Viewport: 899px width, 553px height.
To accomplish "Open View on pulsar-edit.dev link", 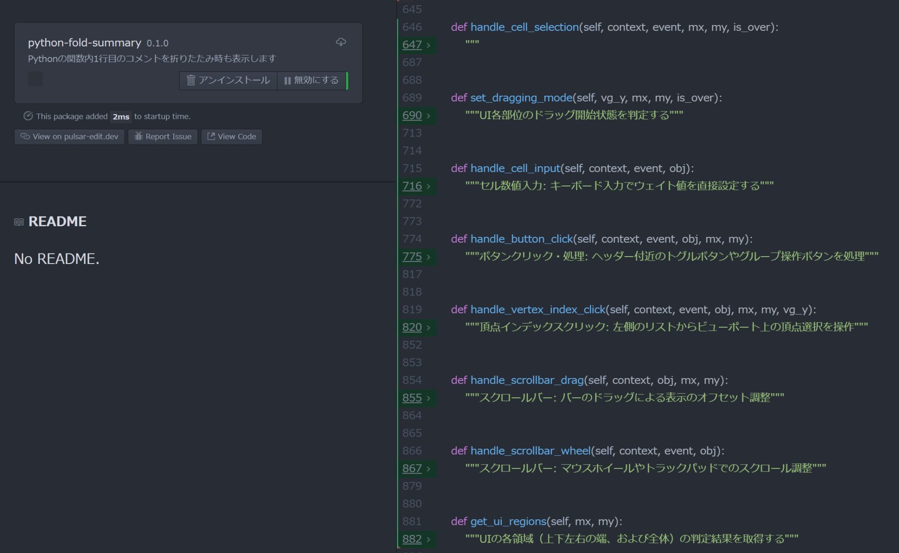I will coord(69,136).
